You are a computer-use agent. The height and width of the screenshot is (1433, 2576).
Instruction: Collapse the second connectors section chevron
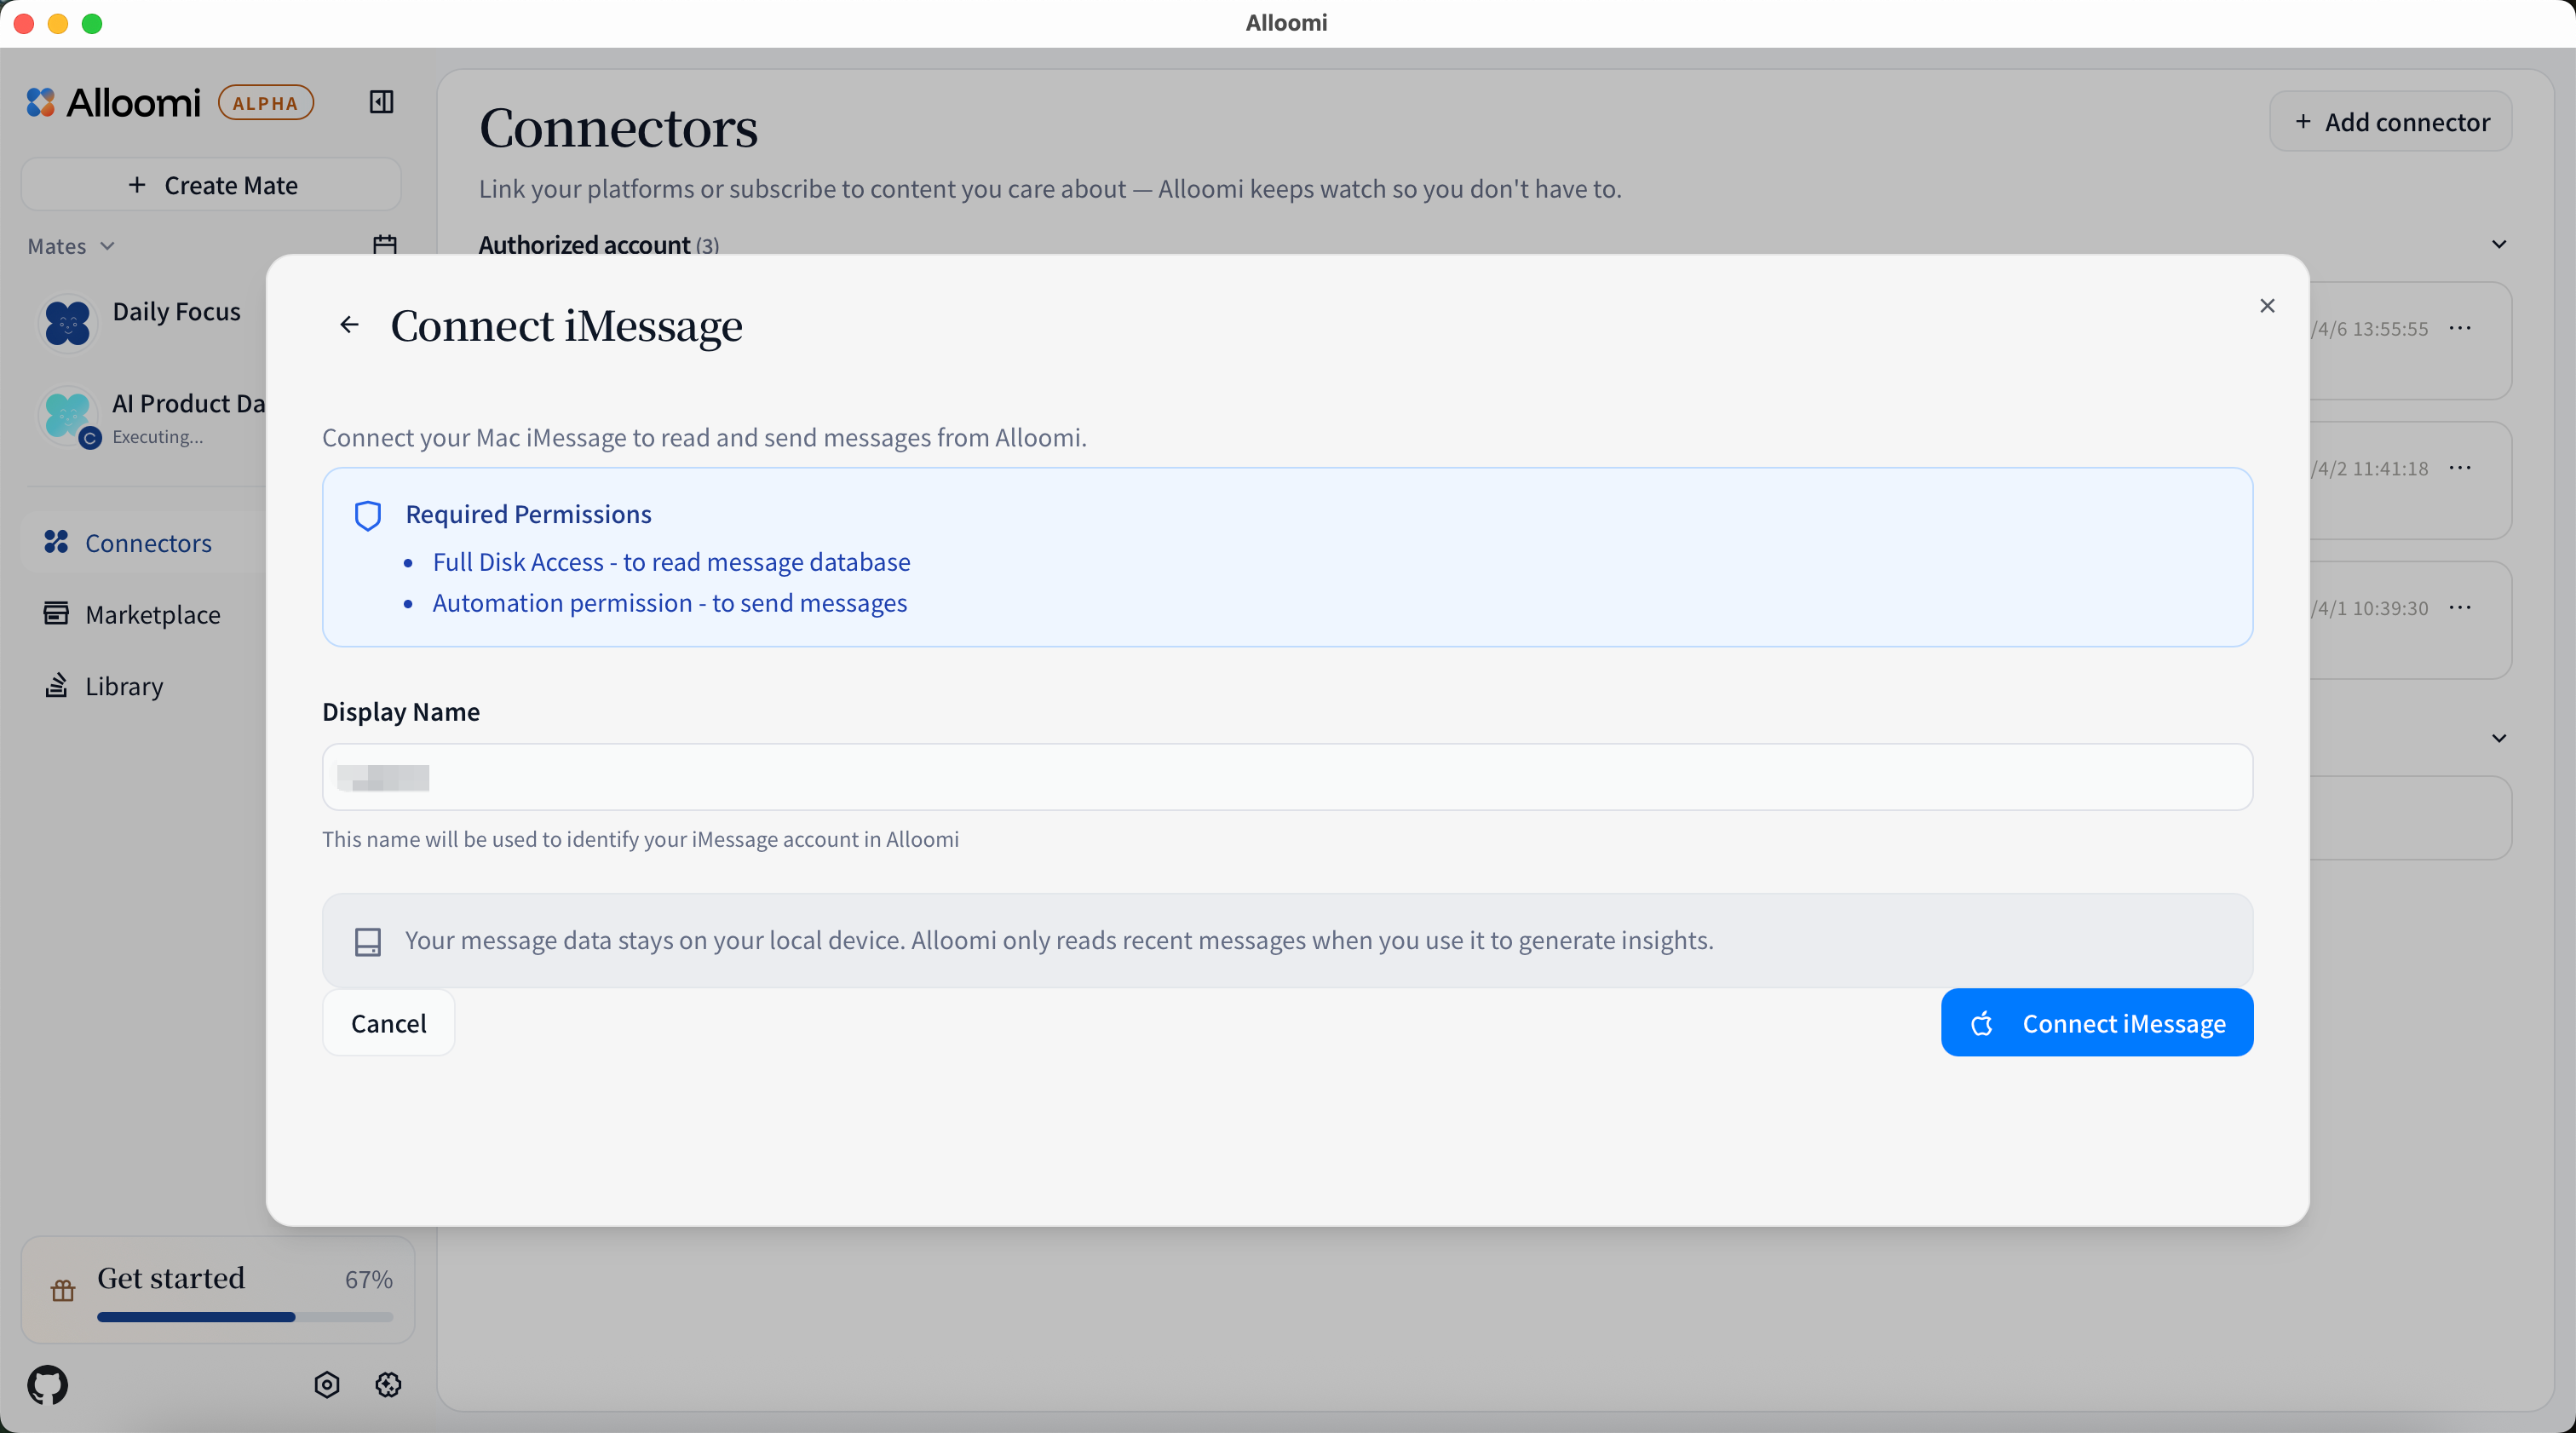coord(2498,738)
